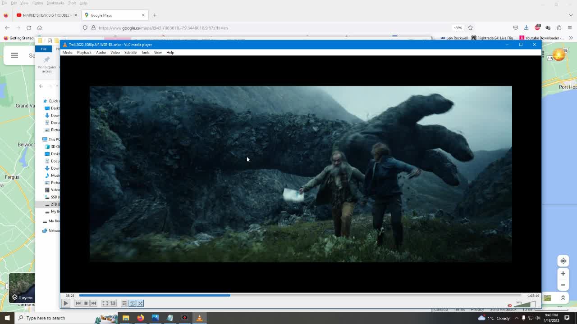Adjust the VLC volume slider
Screen dimensions: 577x324
click(525, 305)
